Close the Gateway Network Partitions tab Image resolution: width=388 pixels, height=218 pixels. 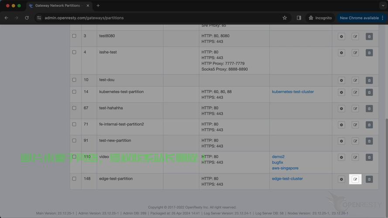click(88, 5)
